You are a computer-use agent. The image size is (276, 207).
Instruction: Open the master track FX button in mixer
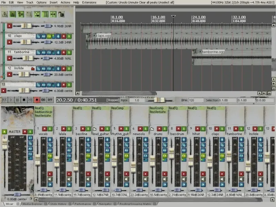[30, 154]
